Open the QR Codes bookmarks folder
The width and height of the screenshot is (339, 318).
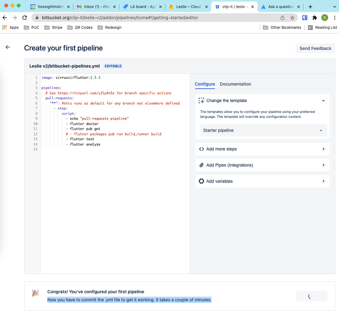(x=80, y=27)
